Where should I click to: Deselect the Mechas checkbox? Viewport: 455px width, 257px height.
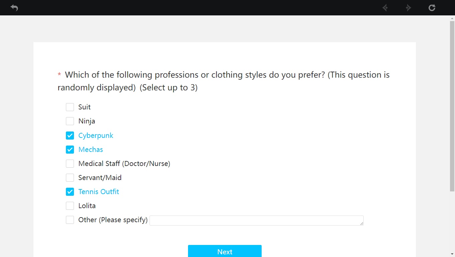[70, 150]
